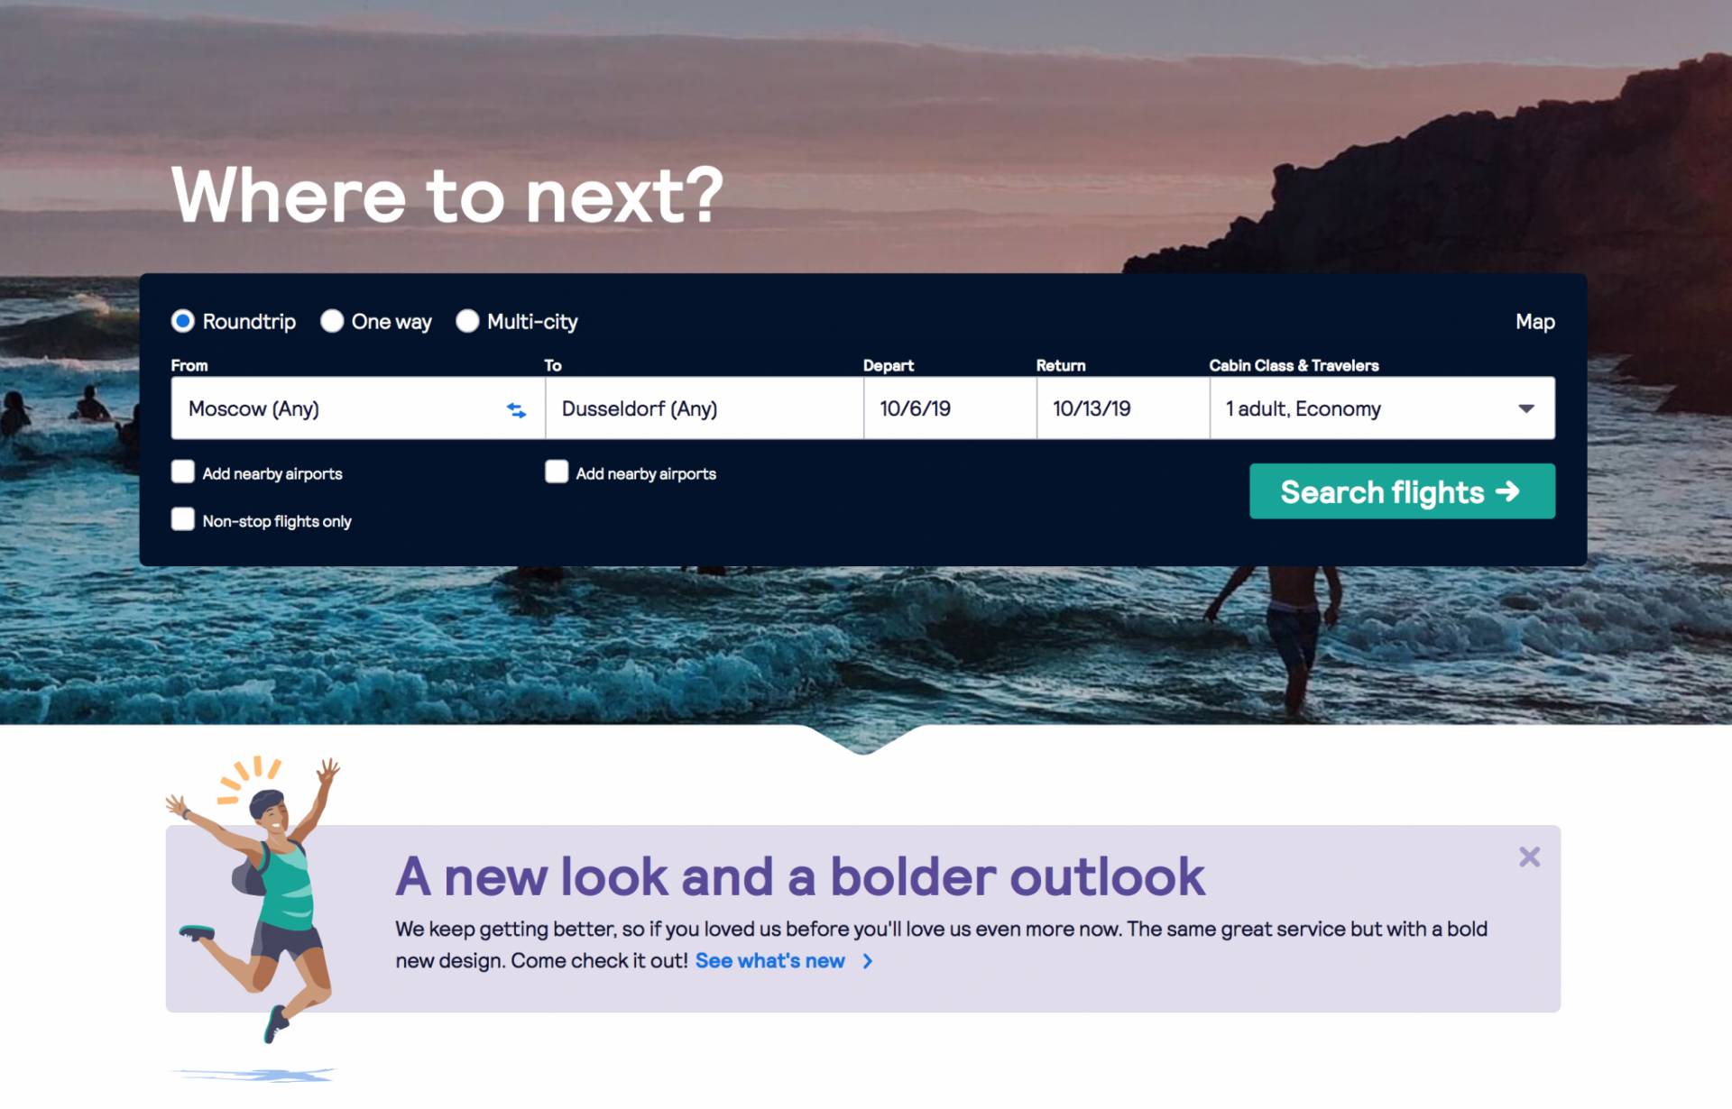Select the One way radio button
1732x1109 pixels.
[x=331, y=320]
